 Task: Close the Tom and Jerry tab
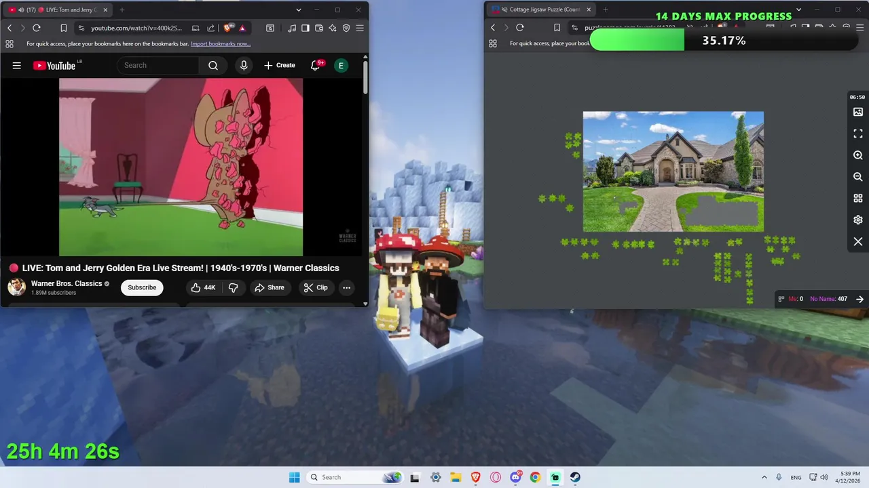[x=105, y=9]
